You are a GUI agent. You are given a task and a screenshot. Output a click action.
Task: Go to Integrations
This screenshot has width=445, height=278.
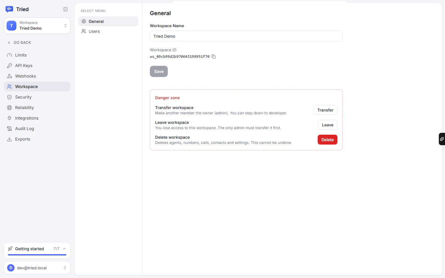coord(37,118)
